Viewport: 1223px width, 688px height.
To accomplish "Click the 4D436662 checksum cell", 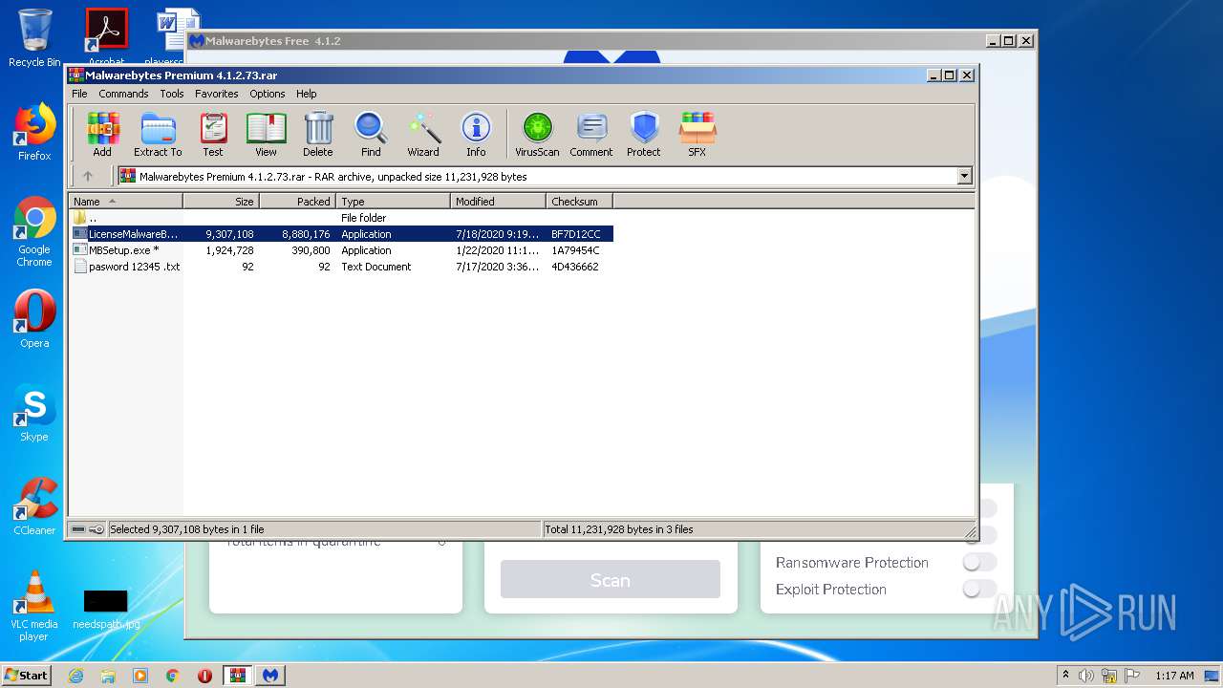I will pyautogui.click(x=575, y=267).
